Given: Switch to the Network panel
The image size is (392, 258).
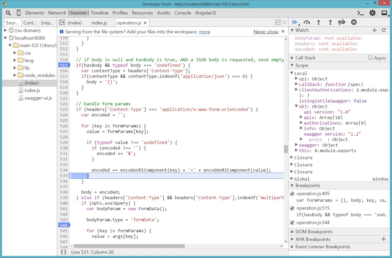Looking at the screenshot, I should pyautogui.click(x=57, y=13).
